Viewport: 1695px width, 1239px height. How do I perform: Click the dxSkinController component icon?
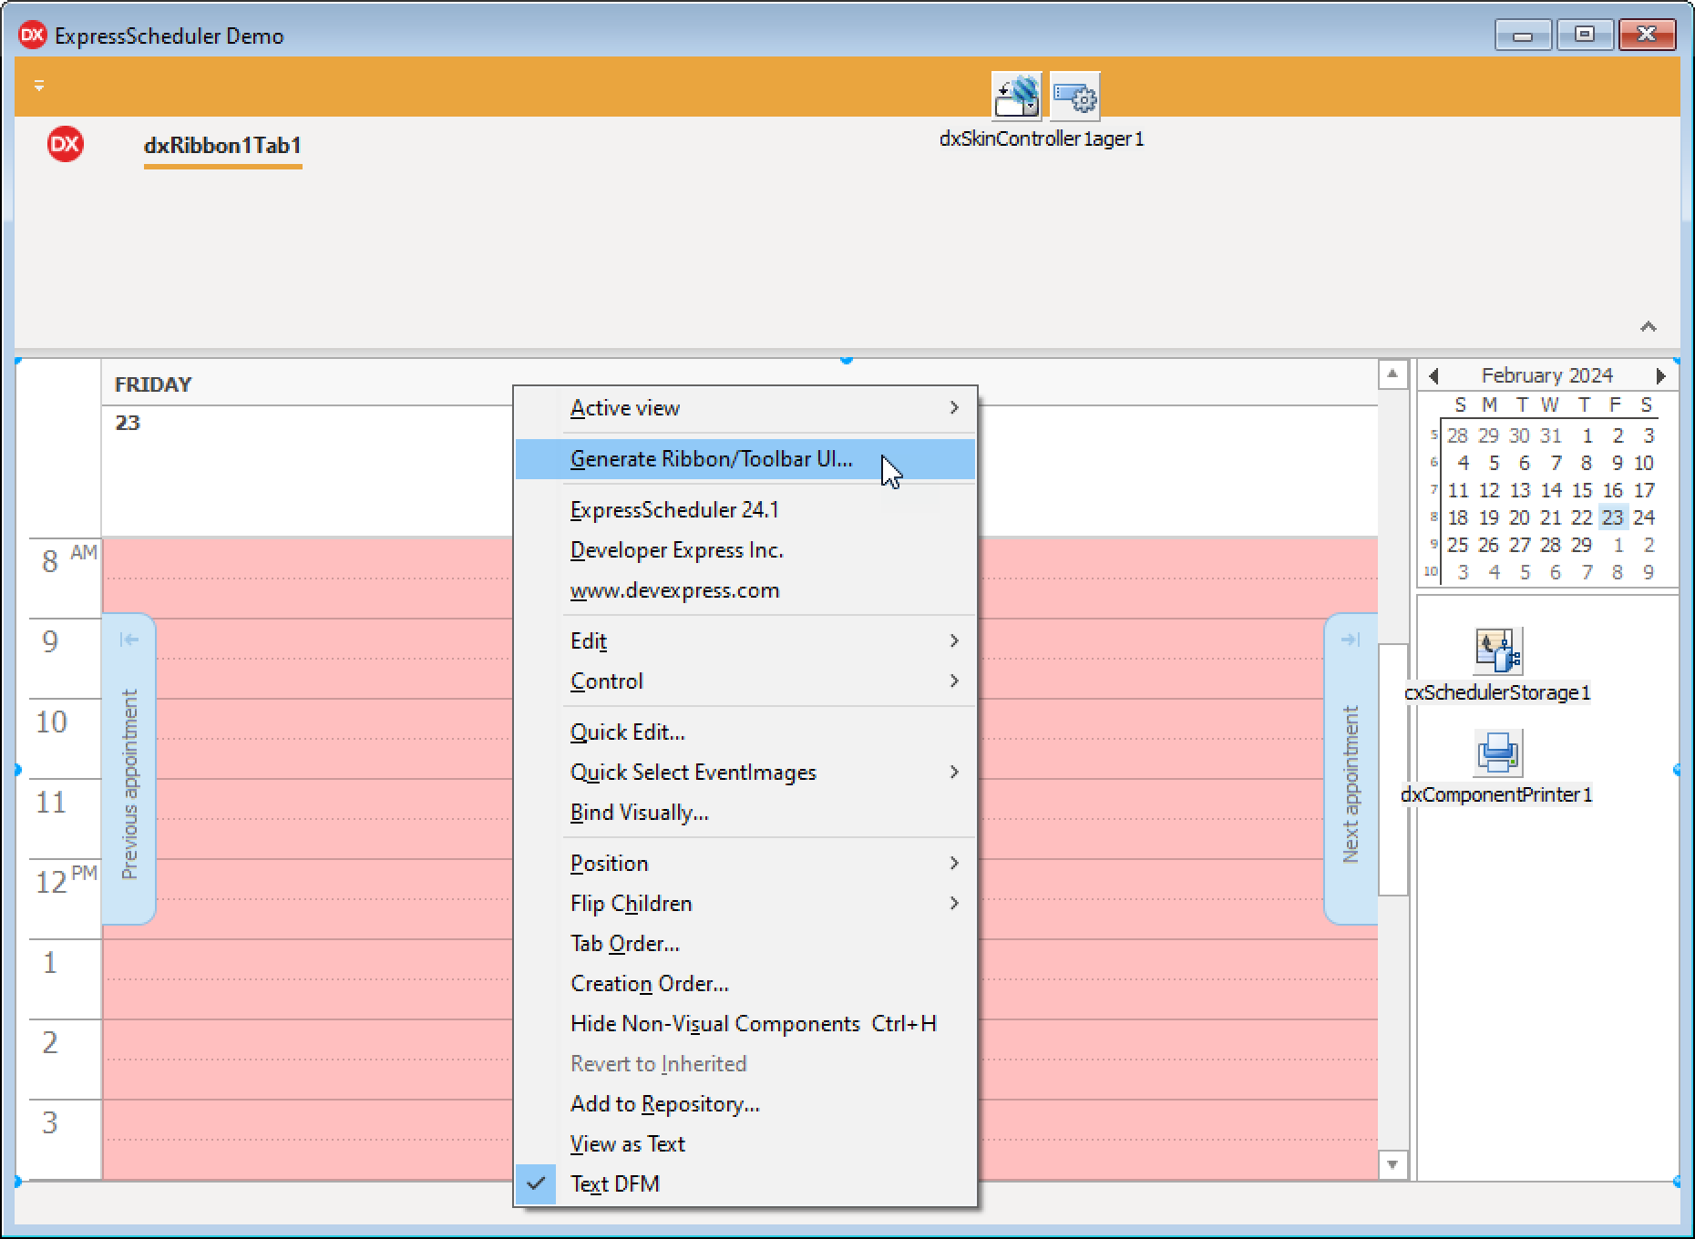click(x=1016, y=97)
